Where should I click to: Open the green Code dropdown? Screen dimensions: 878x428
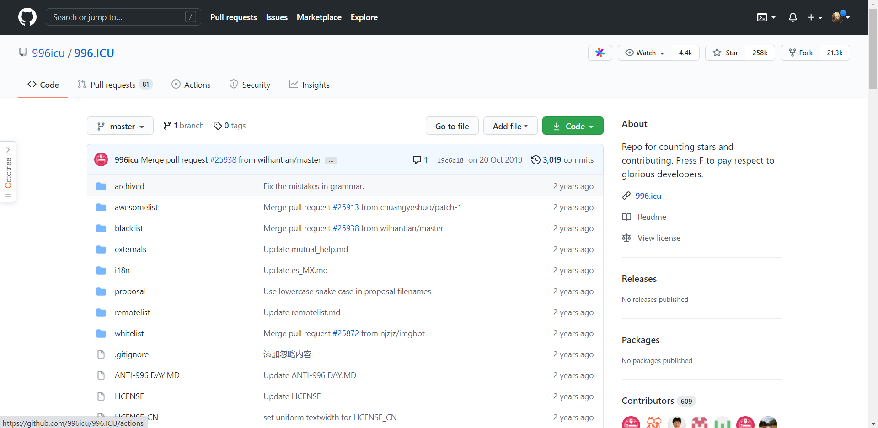tap(573, 126)
